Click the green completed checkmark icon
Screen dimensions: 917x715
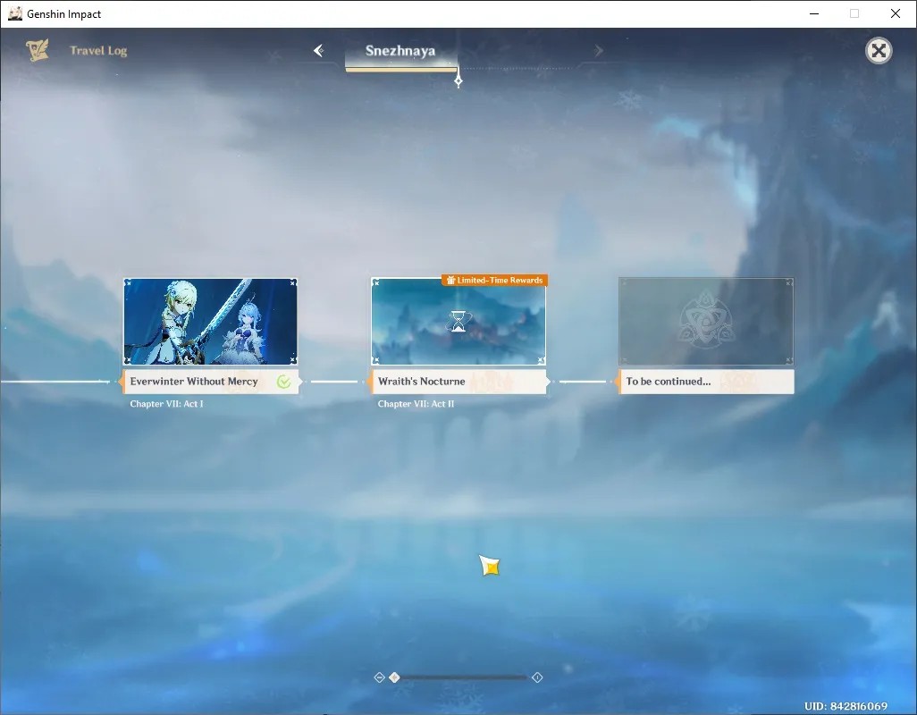click(283, 382)
